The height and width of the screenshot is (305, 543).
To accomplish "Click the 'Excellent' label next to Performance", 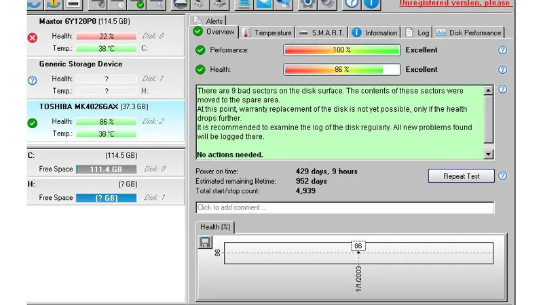I will coord(422,50).
